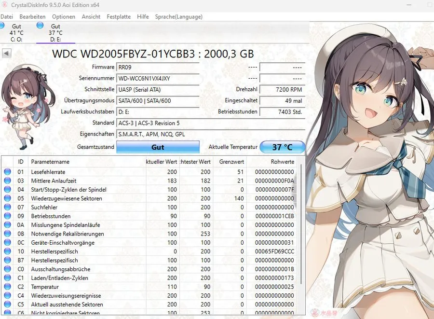Click the Standard field ACS-3 Revision 5
Viewport: 434px width, 319px height.
click(x=211, y=123)
